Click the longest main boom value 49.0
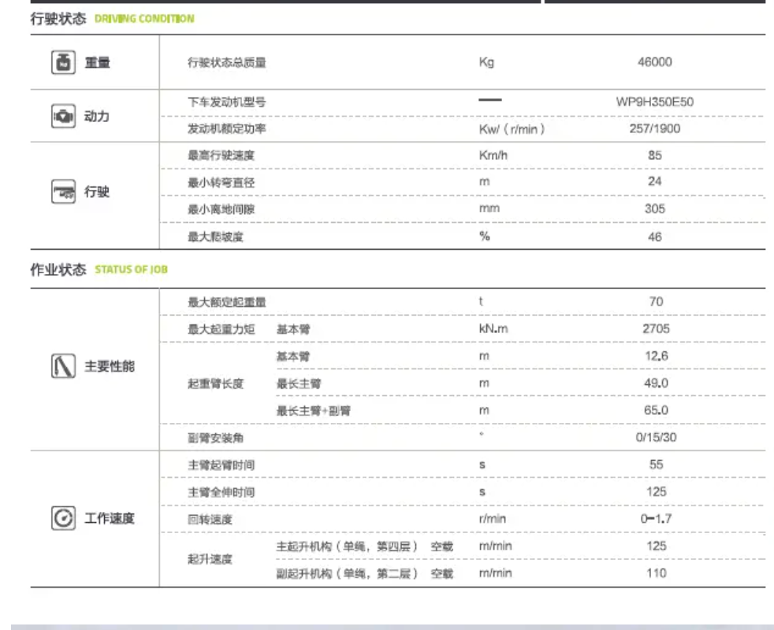The image size is (774, 630). (656, 383)
